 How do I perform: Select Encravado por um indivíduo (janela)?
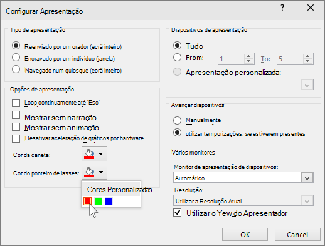coord(16,58)
